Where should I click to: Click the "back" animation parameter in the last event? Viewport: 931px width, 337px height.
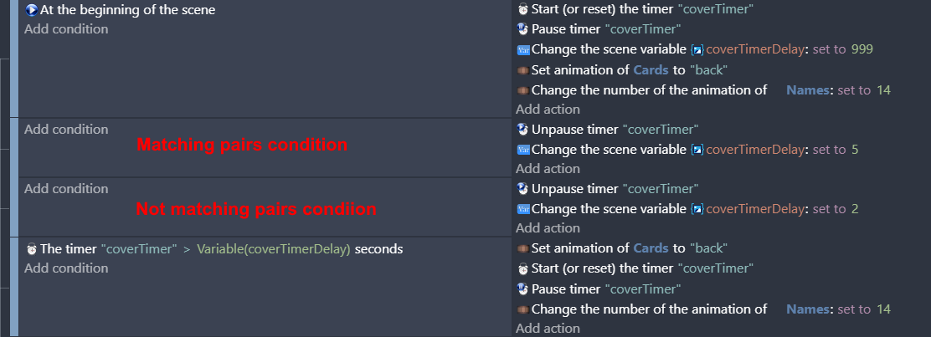(x=708, y=248)
